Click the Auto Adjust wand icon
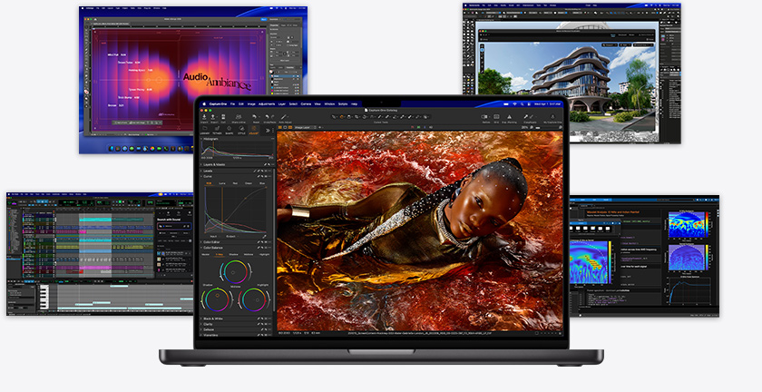The image size is (762, 392). pos(283,117)
